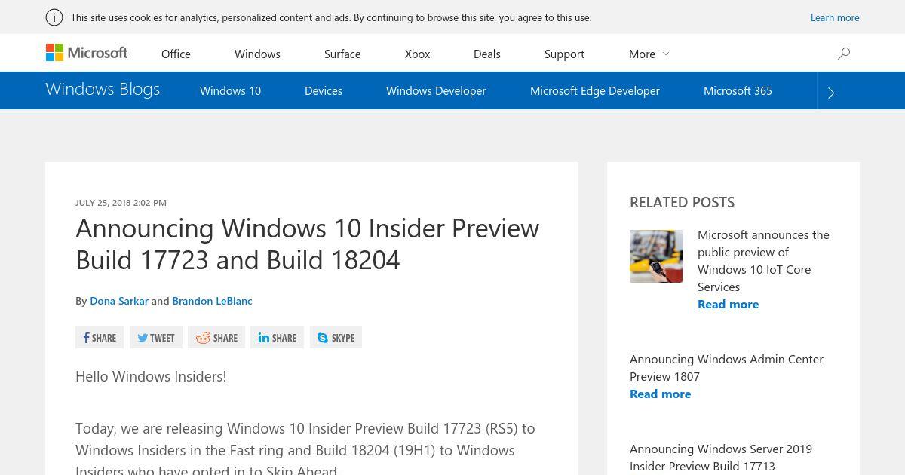Open the Deals menu item
Viewport: 905px width, 475px height.
tap(487, 54)
